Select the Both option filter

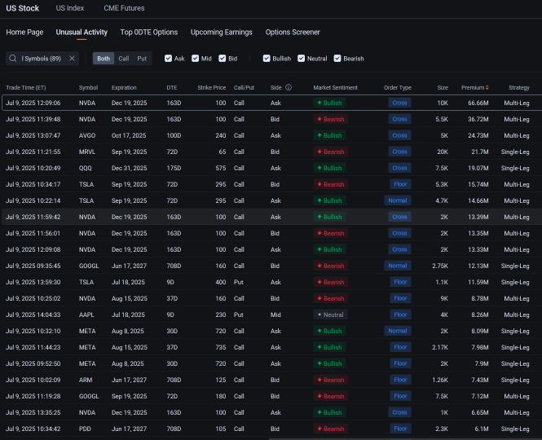point(104,59)
